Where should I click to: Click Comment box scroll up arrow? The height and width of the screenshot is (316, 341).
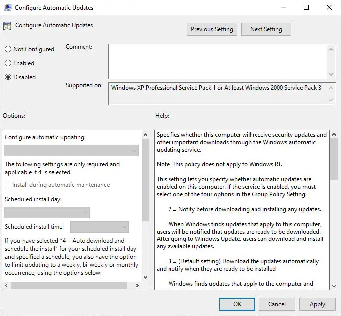pos(331,49)
